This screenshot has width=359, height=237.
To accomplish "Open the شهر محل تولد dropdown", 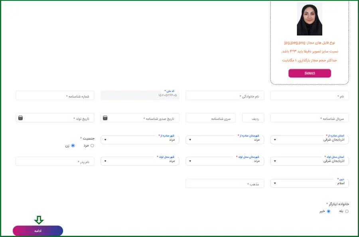I will 140,161.
